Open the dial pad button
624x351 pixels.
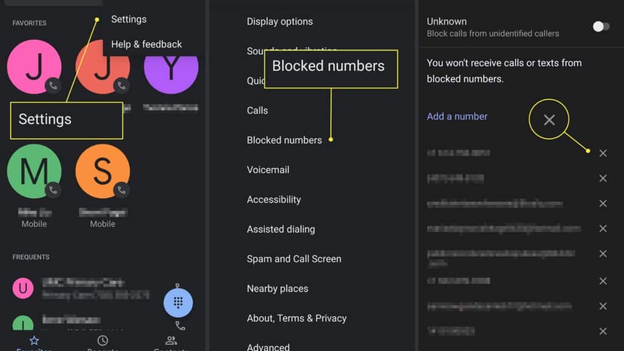pos(178,302)
